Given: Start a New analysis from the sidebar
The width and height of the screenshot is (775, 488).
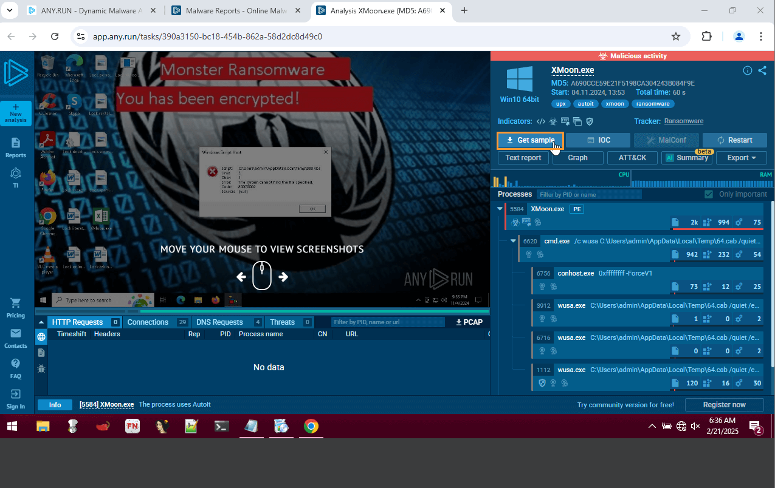Looking at the screenshot, I should pos(16,114).
